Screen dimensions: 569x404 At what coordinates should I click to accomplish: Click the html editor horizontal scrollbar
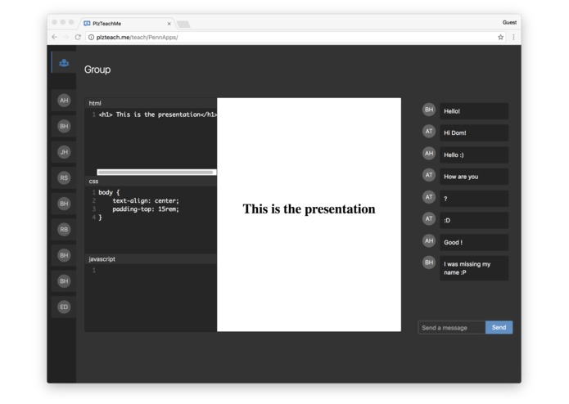156,172
